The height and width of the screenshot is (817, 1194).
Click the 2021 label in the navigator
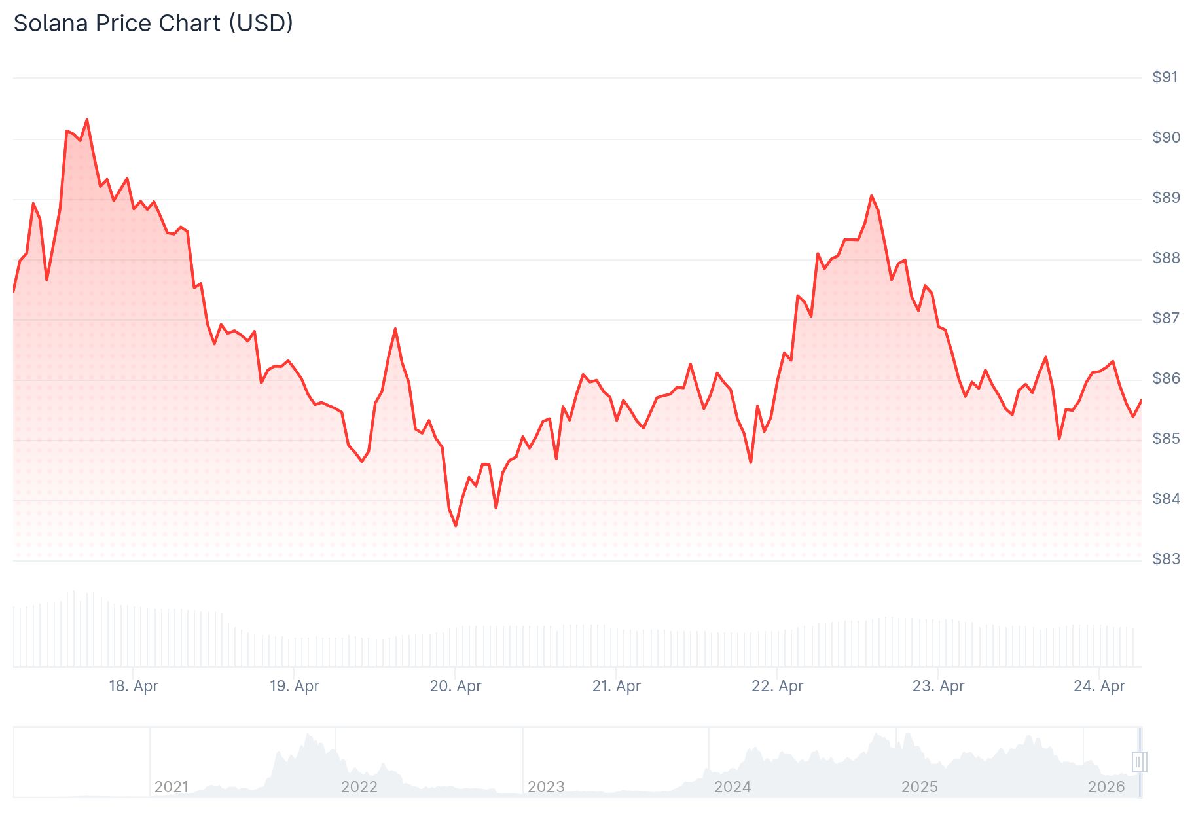coord(172,787)
